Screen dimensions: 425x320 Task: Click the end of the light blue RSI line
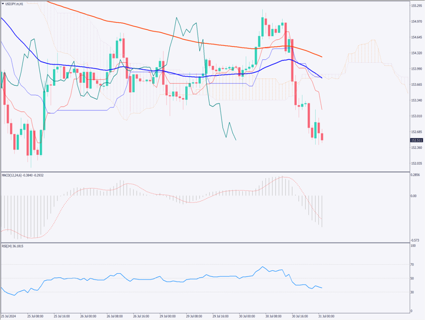322,288
